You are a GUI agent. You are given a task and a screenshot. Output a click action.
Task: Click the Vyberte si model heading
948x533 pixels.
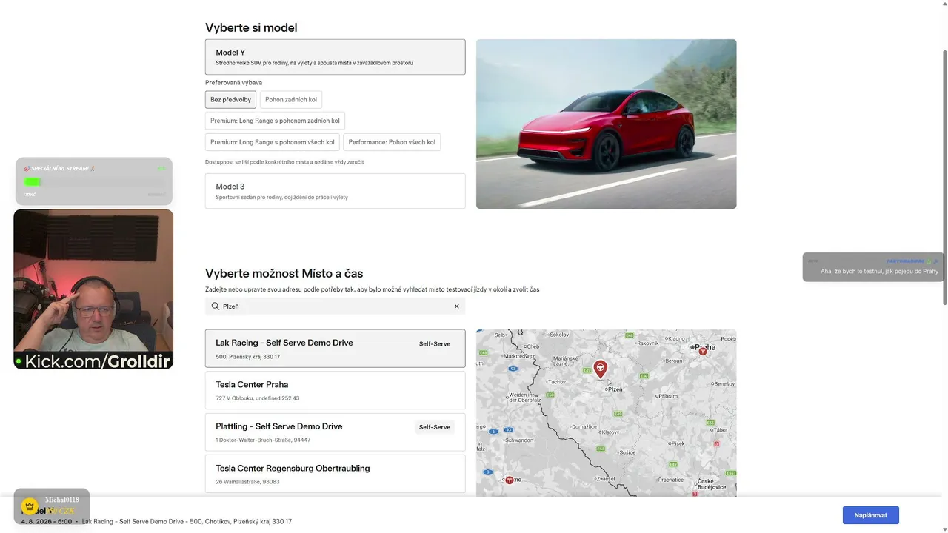coord(251,28)
